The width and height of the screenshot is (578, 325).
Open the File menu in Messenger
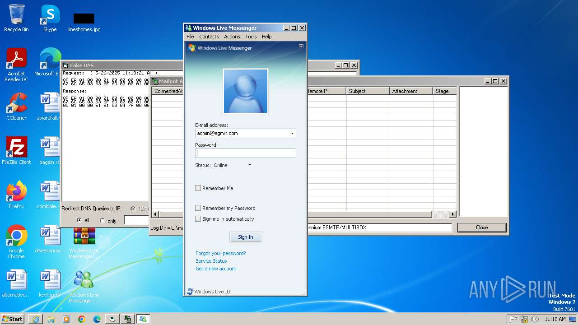click(190, 37)
